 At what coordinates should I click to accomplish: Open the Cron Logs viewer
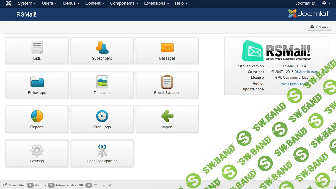pos(102,119)
